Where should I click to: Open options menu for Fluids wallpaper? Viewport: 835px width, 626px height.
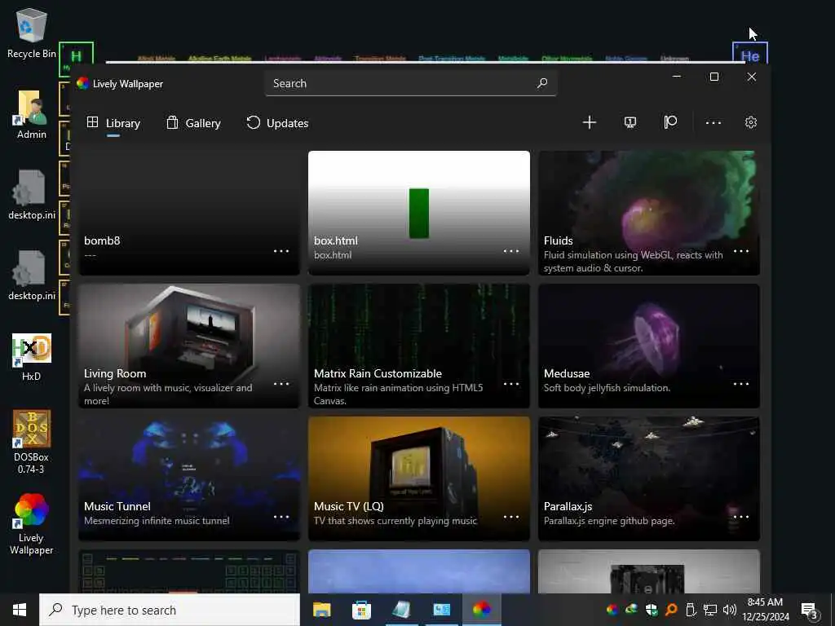pyautogui.click(x=741, y=251)
